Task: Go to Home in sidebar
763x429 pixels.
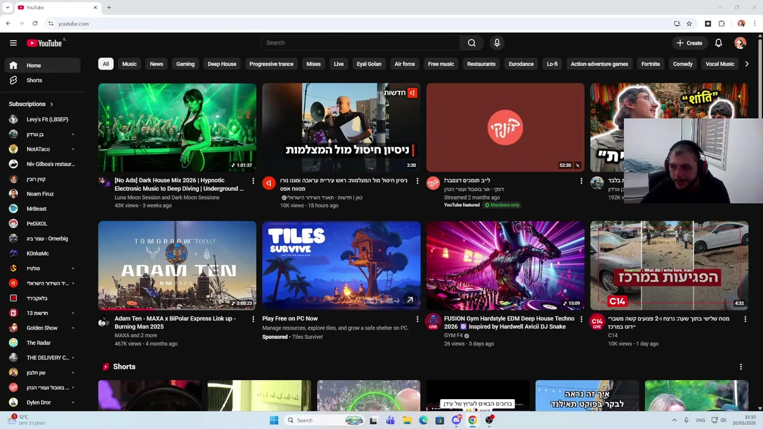Action: tap(42, 66)
